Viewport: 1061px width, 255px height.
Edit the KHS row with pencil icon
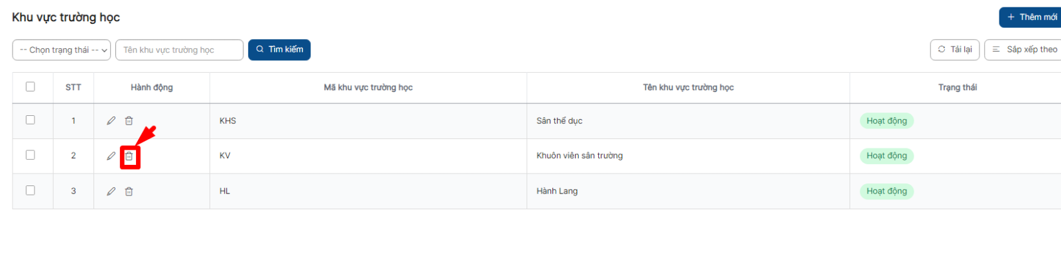[x=111, y=121]
